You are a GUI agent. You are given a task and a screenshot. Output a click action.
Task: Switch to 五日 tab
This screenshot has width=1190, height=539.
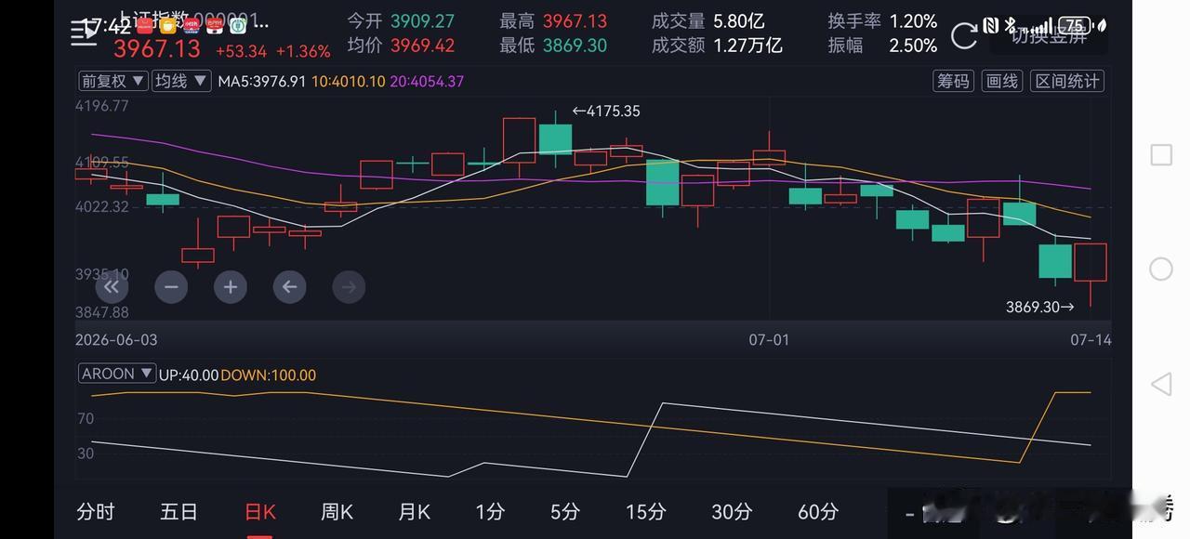pos(178,511)
